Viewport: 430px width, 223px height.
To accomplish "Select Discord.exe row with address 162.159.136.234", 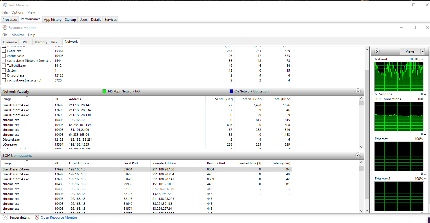I will [146, 140].
